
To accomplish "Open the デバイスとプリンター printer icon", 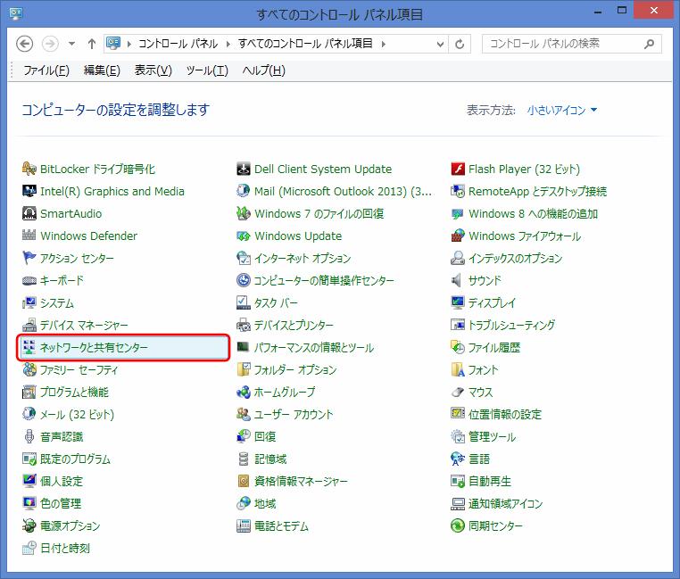I will pyautogui.click(x=244, y=325).
